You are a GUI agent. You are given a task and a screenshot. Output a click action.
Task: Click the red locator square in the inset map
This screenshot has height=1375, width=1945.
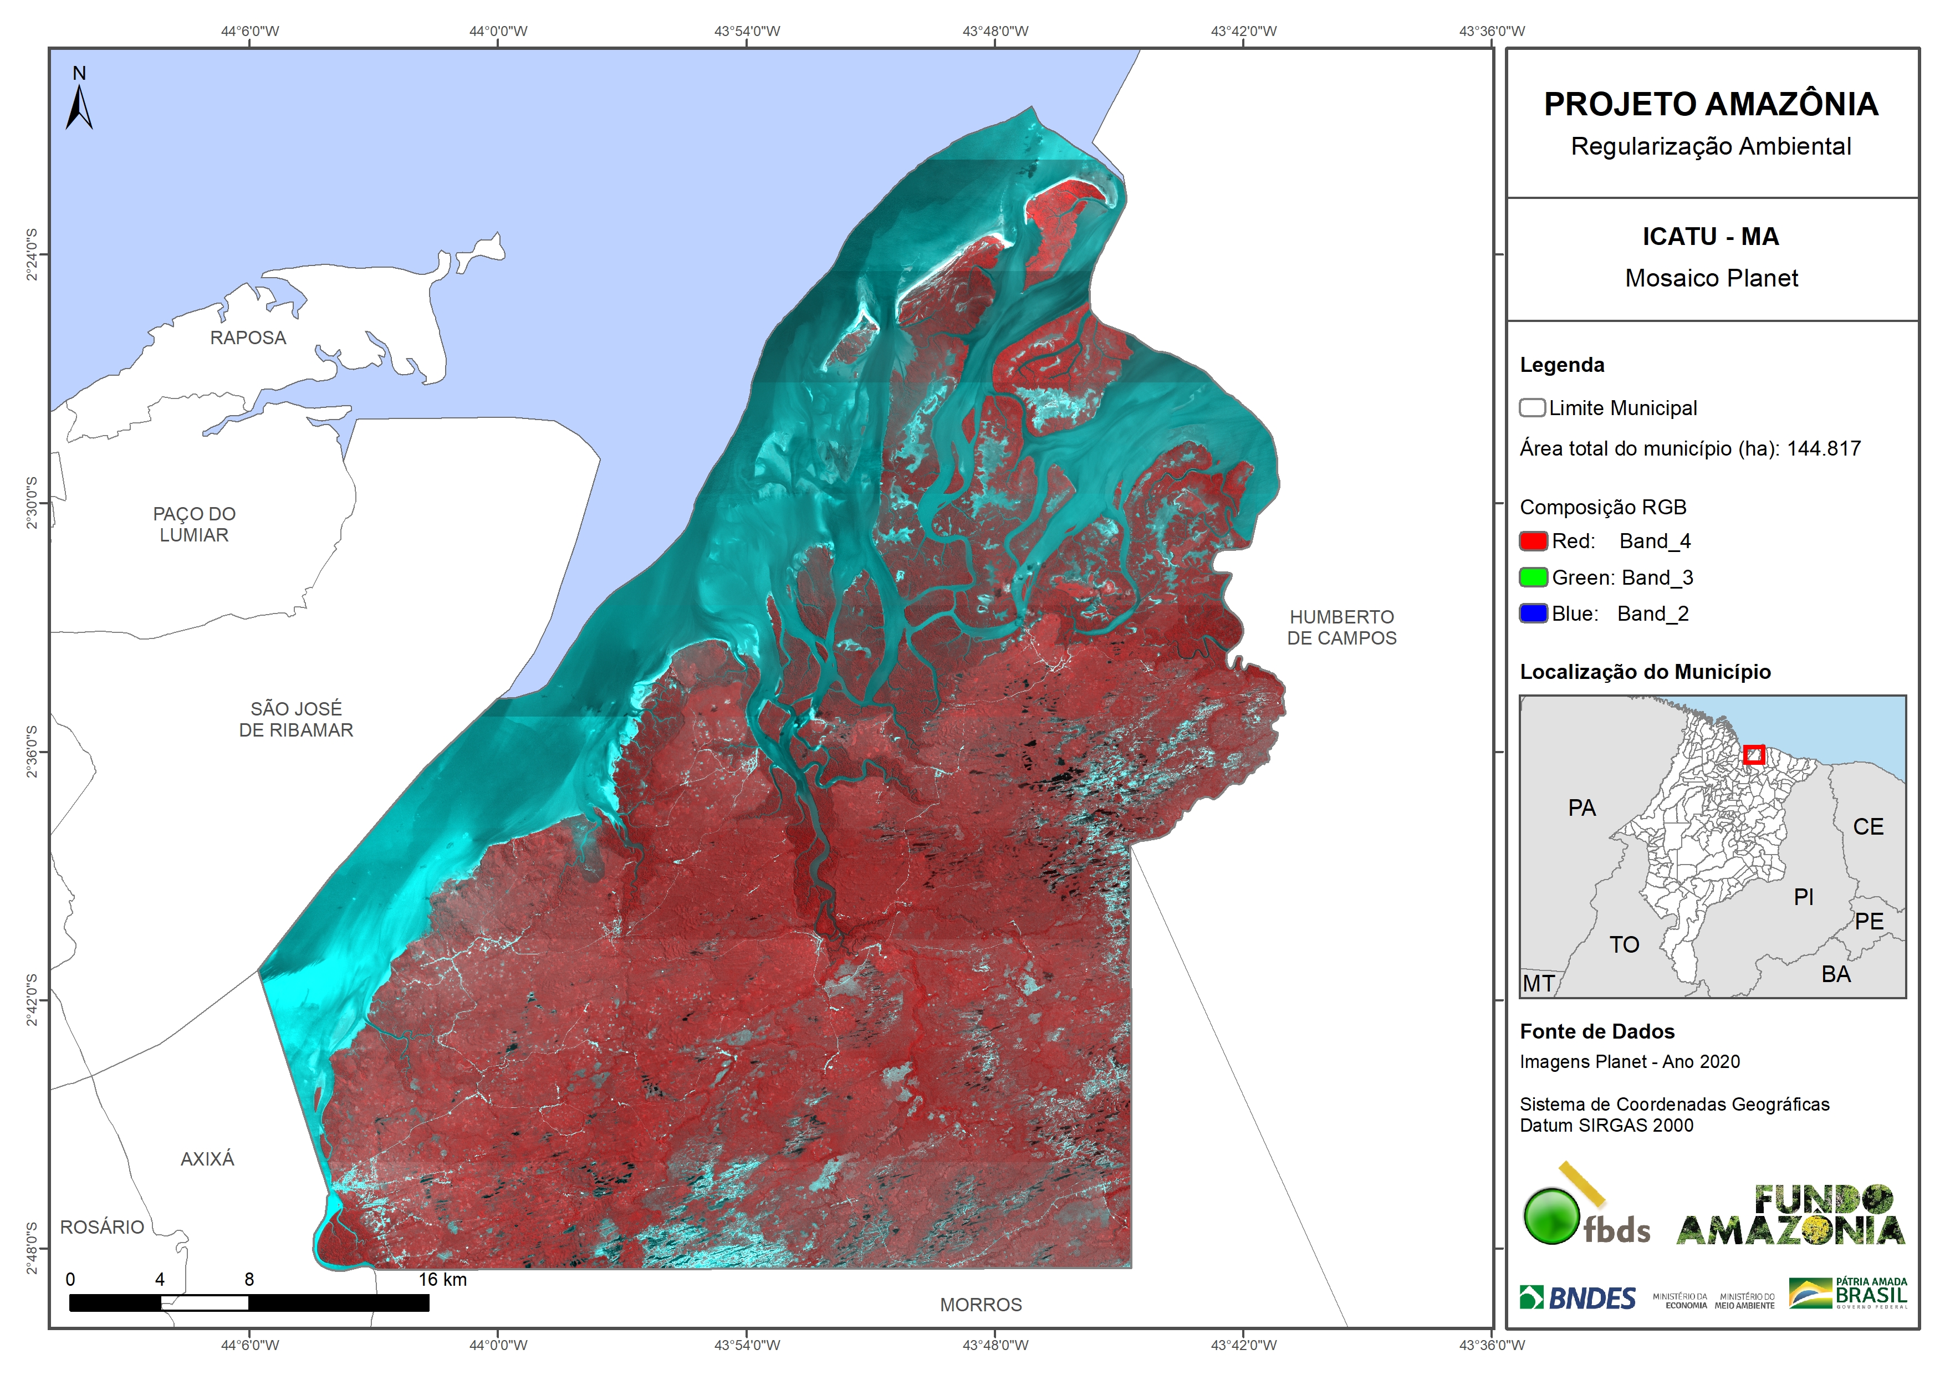[x=1754, y=754]
